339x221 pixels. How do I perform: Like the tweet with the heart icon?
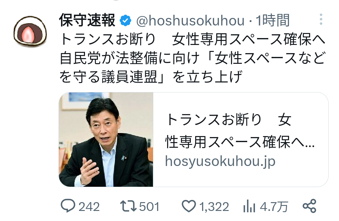click(x=189, y=206)
